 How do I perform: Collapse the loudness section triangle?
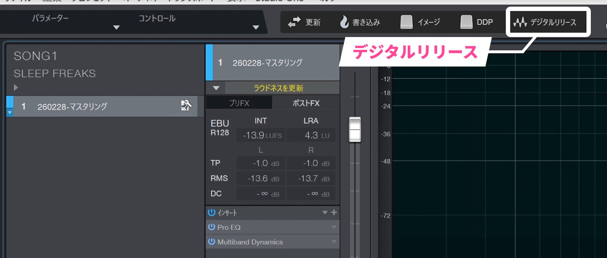point(216,88)
